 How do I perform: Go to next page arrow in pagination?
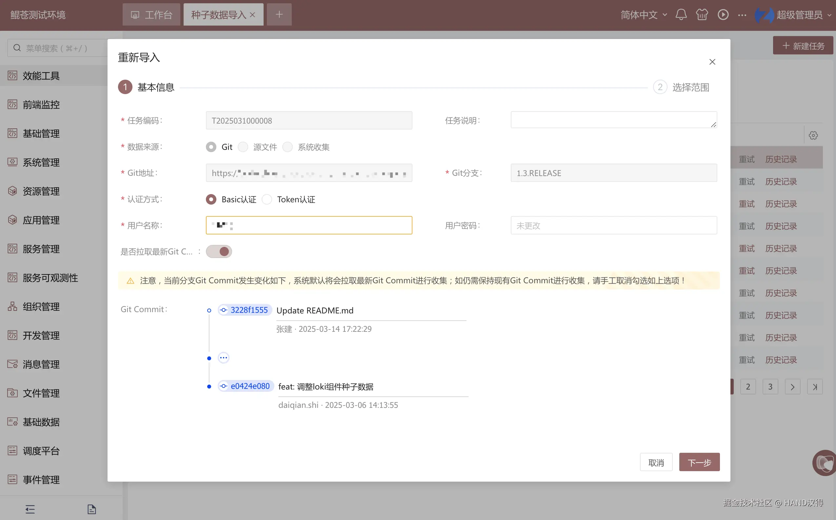click(792, 387)
